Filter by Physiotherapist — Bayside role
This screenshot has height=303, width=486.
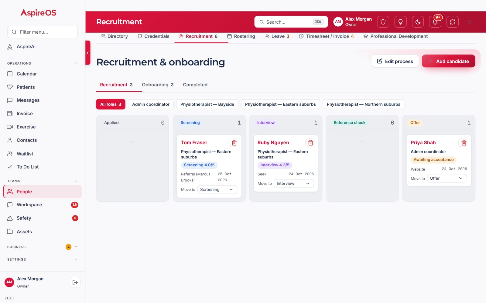[x=207, y=104]
